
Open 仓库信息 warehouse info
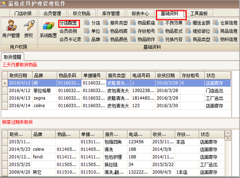click(x=226, y=23)
